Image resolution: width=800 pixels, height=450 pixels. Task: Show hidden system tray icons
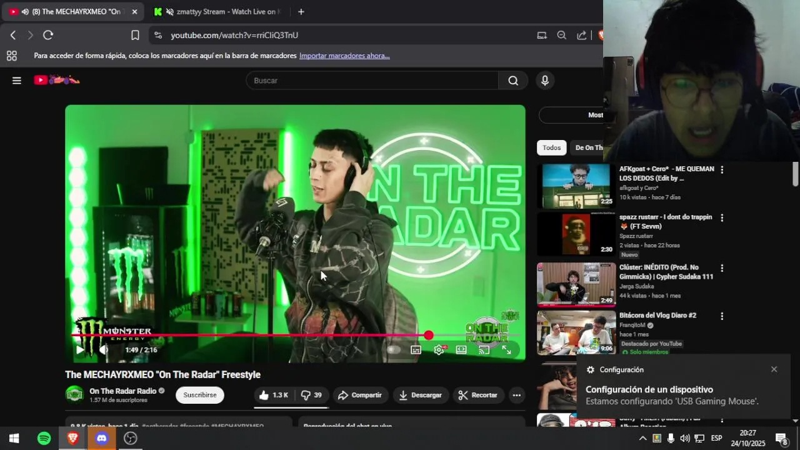pos(642,438)
